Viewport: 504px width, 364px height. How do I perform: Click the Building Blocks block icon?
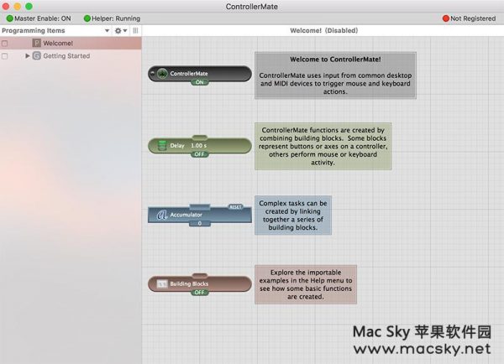pos(162,283)
